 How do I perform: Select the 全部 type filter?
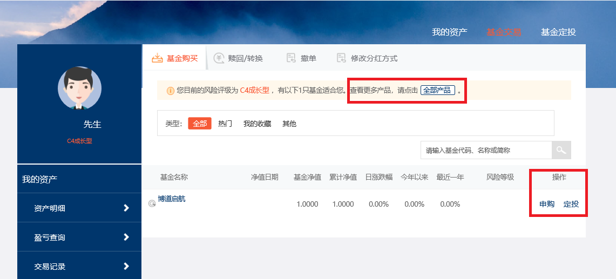[200, 124]
